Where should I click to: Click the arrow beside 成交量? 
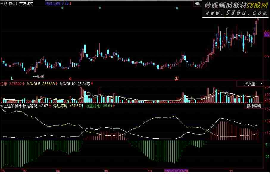click(261, 84)
